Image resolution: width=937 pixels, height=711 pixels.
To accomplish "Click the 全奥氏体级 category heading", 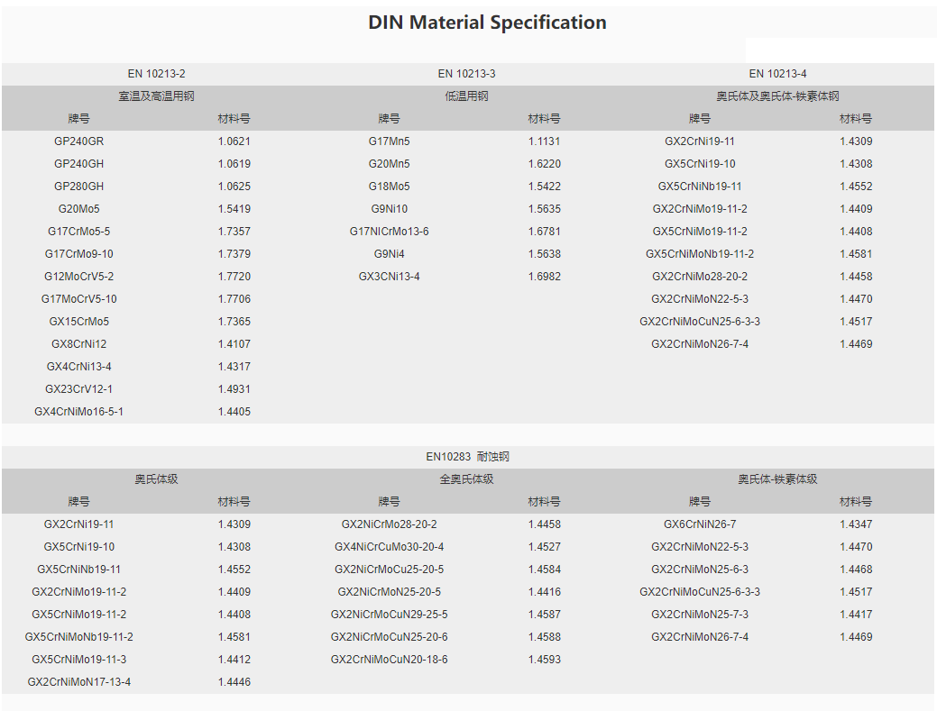I will (466, 479).
